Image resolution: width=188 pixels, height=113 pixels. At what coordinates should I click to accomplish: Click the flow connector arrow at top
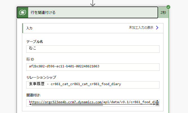(93, 3)
